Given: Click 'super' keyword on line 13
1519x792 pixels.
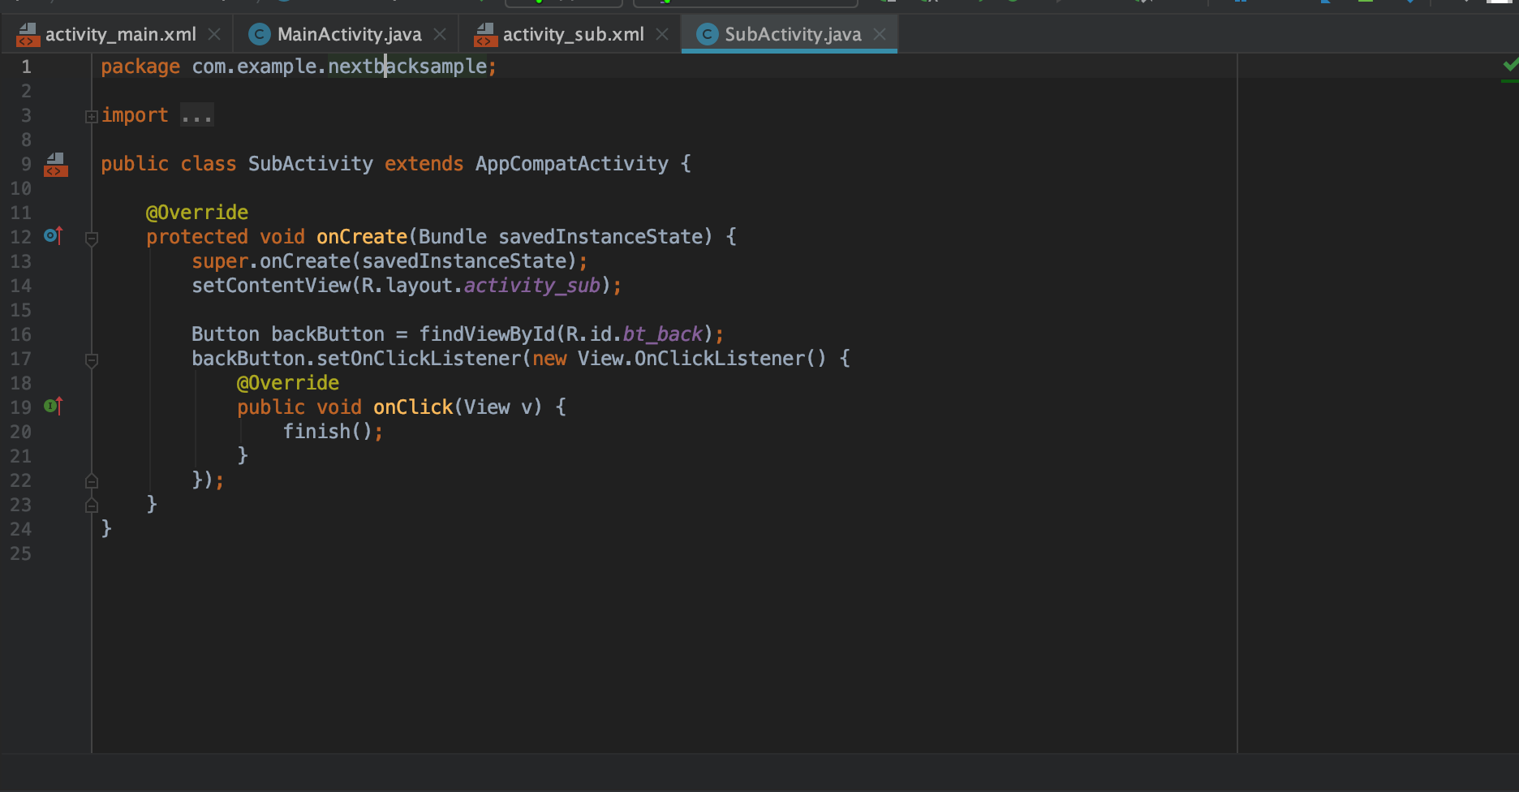Looking at the screenshot, I should (x=220, y=261).
